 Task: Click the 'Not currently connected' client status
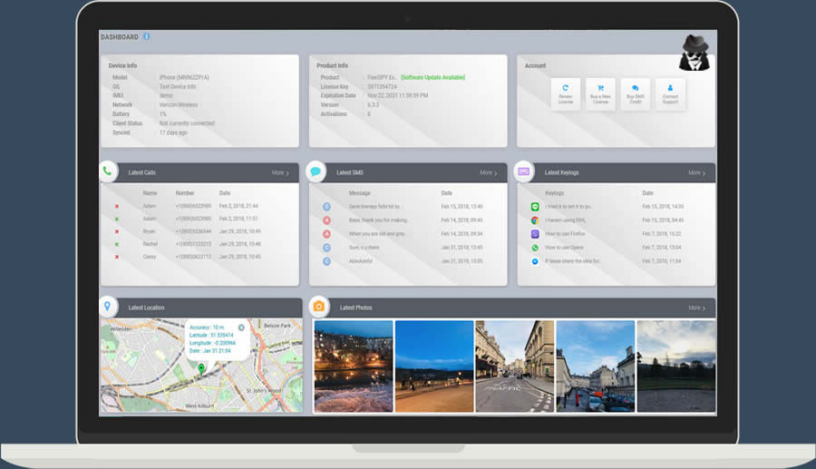click(x=187, y=123)
